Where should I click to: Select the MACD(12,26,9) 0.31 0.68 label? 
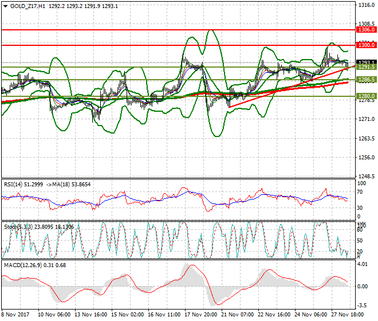tap(35, 265)
